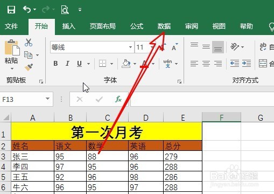Open the Underline style dropdown arrow
The height and width of the screenshot is (194, 274).
click(x=88, y=64)
